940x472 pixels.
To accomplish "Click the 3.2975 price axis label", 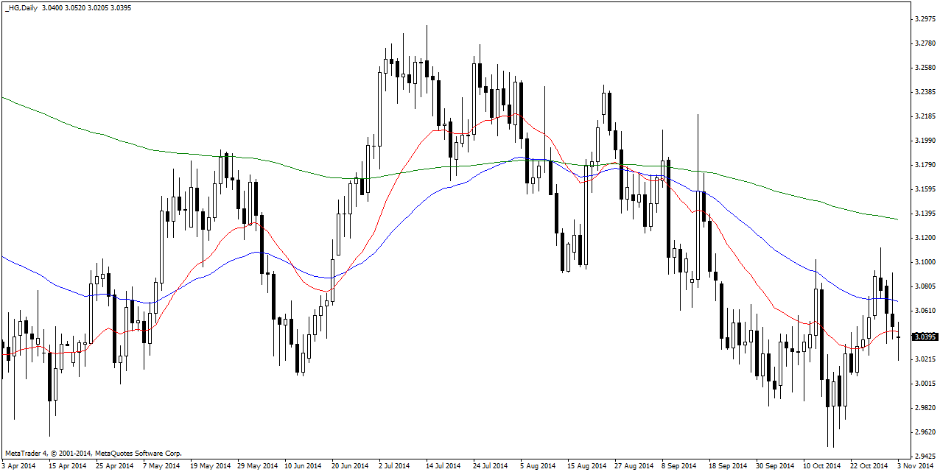I will tap(924, 19).
